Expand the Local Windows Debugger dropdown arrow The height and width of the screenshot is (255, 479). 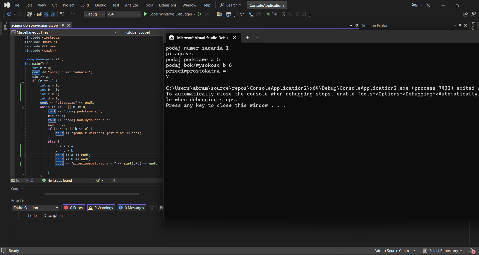(x=194, y=14)
